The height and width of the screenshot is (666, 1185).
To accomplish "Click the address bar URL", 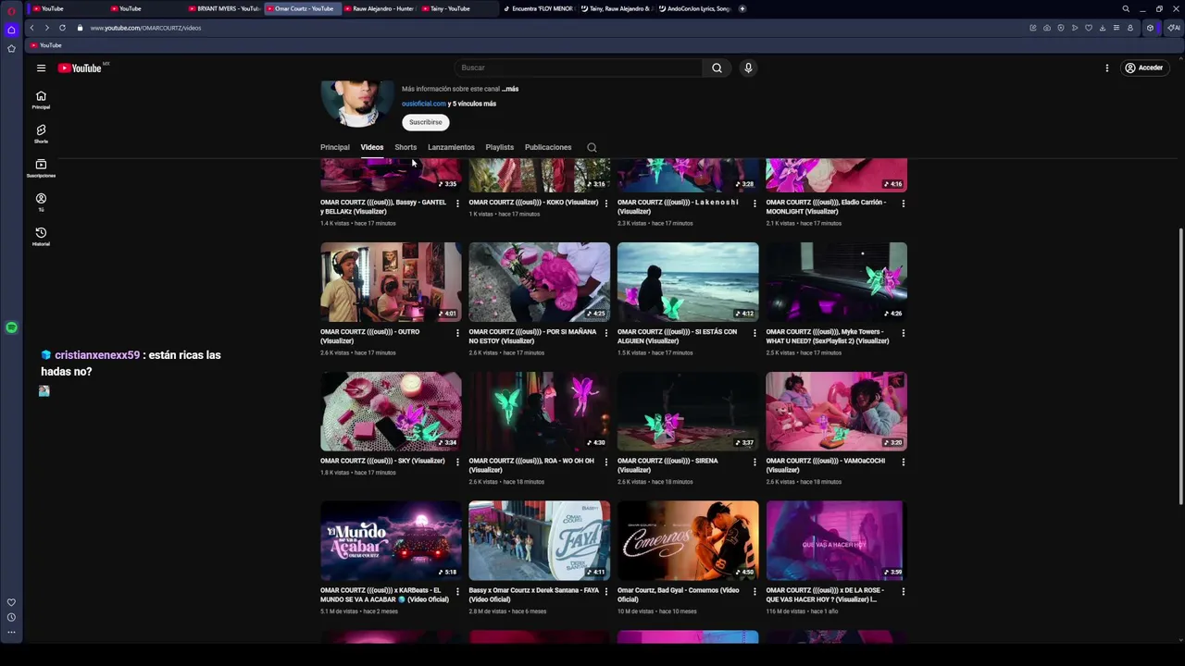I will (145, 28).
